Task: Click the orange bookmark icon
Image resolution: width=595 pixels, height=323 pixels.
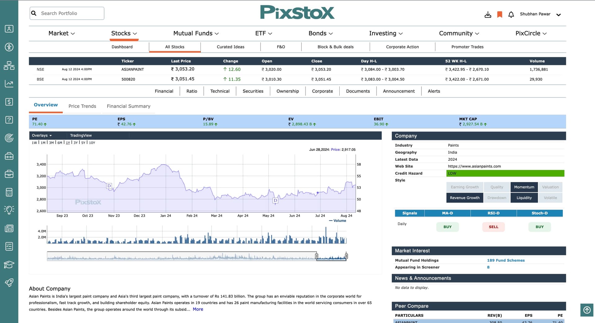Action: click(x=500, y=14)
